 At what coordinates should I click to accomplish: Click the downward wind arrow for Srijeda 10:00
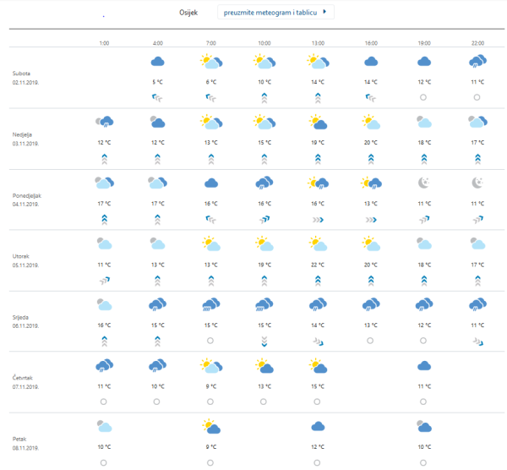click(x=264, y=341)
